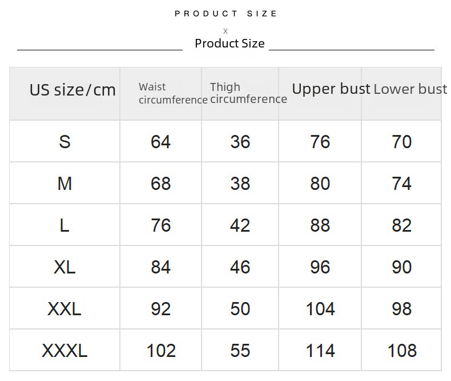Click the 'Product Size' title text
The image size is (451, 381).
tap(229, 43)
